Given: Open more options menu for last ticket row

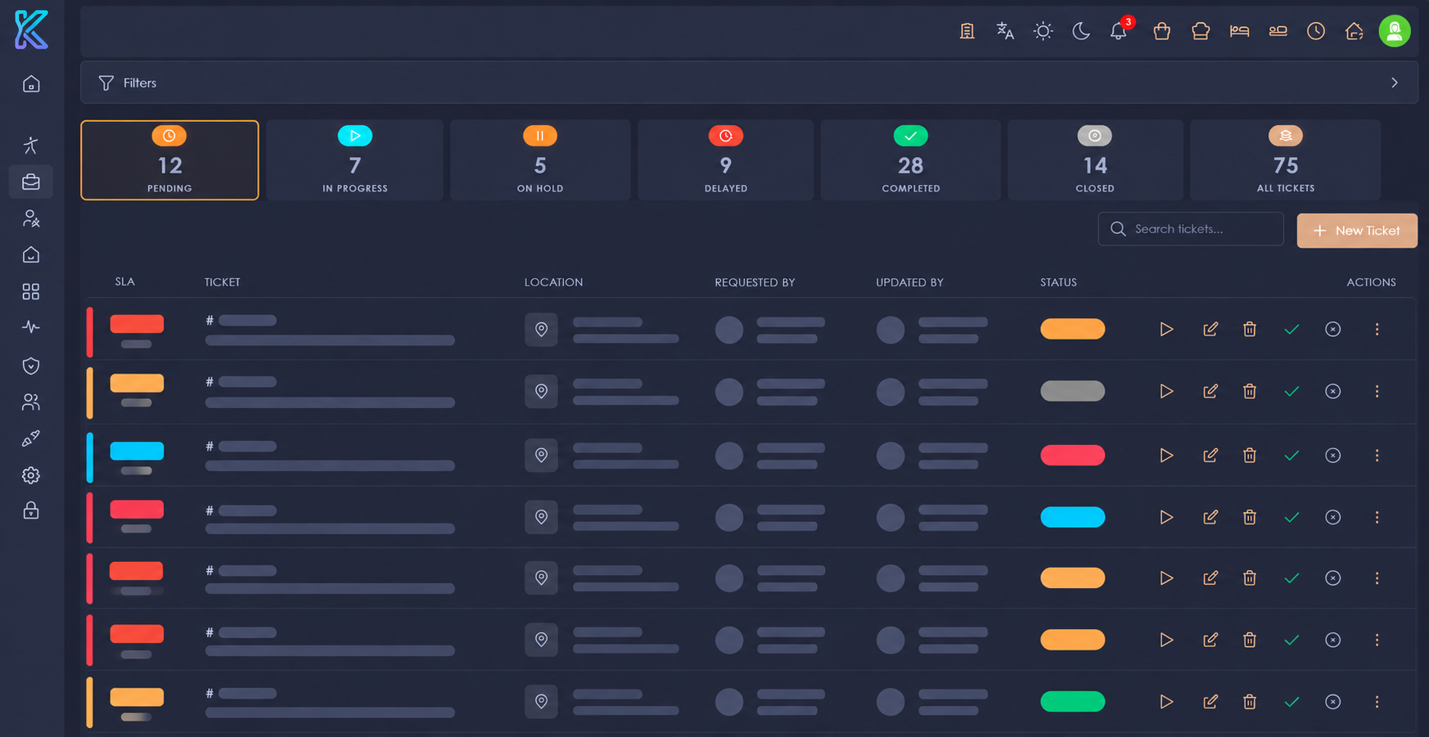Looking at the screenshot, I should click(1377, 702).
